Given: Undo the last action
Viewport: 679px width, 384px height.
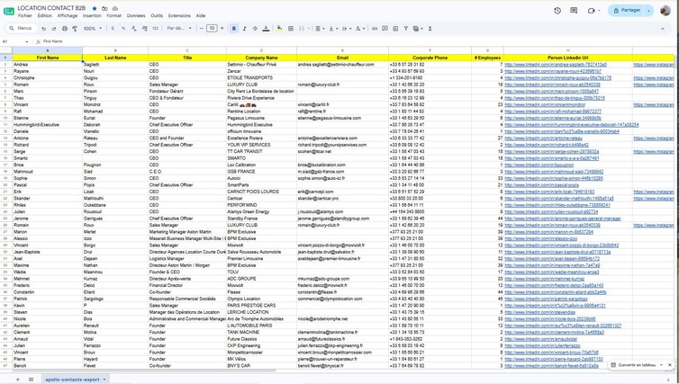Looking at the screenshot, I should coord(44,29).
